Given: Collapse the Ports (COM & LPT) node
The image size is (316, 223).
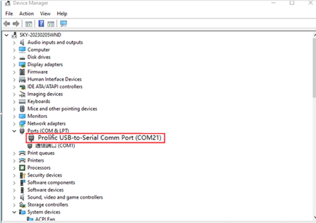Looking at the screenshot, I should [14, 131].
